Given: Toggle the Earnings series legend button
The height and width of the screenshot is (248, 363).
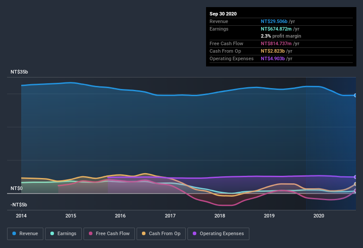Looking at the screenshot, I should (x=64, y=233).
